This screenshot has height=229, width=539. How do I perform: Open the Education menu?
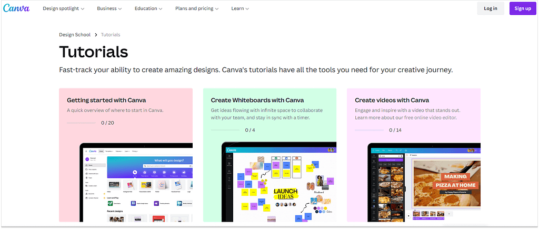(x=148, y=8)
